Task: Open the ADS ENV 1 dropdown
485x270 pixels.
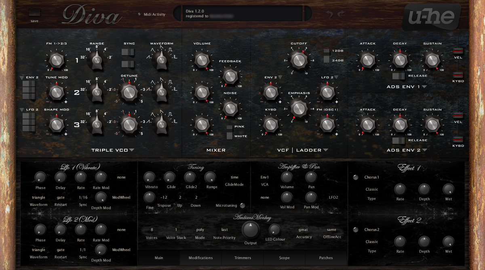Action: (424, 86)
